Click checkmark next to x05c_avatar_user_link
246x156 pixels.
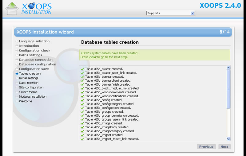pyautogui.click(x=82, y=73)
